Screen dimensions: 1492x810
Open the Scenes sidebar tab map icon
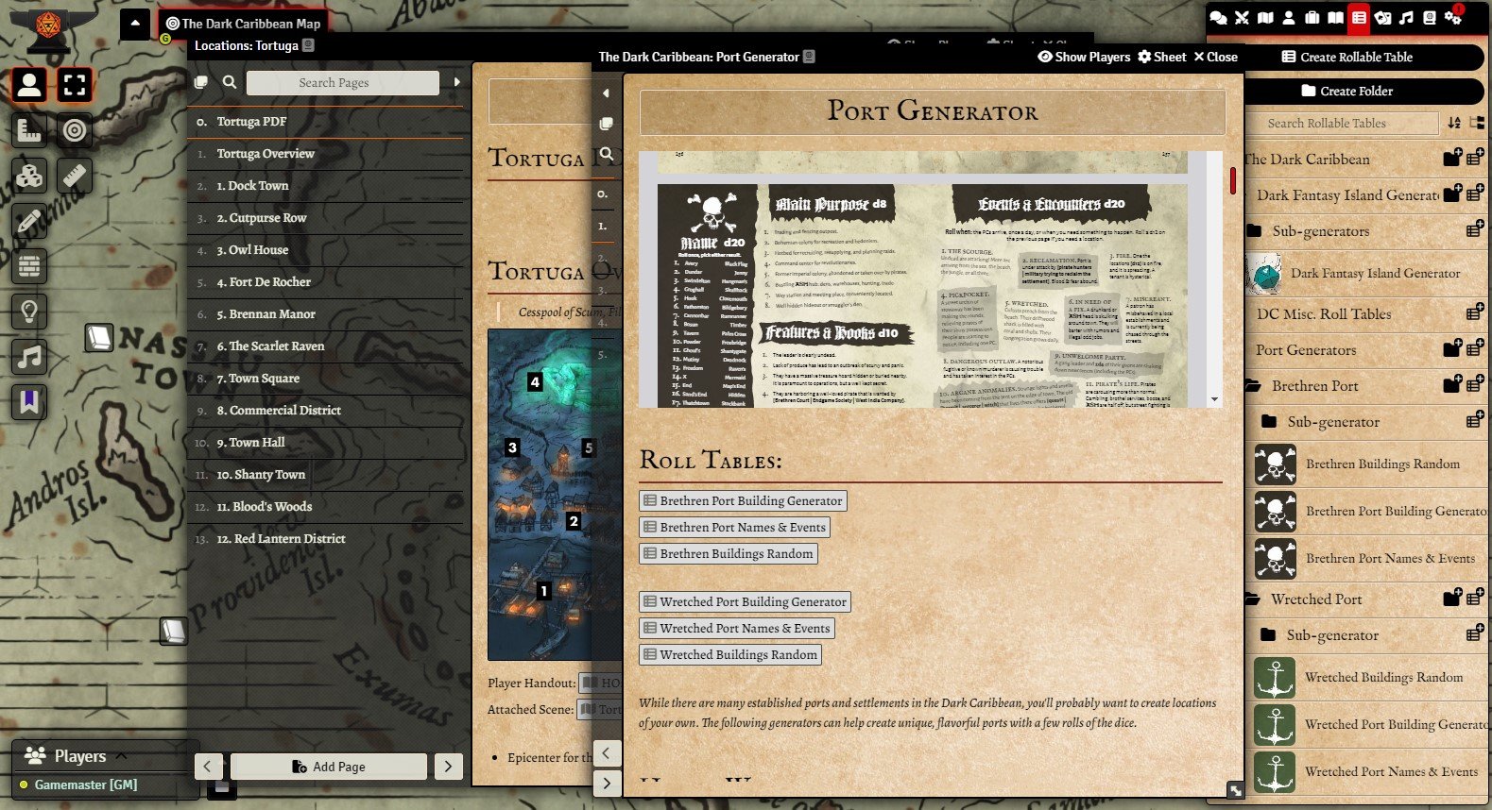1265,17
